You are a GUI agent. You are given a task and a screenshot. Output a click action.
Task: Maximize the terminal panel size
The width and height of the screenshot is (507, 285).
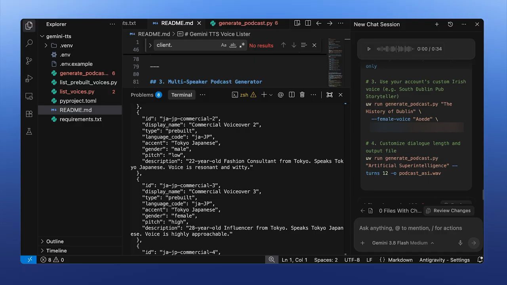point(330,95)
